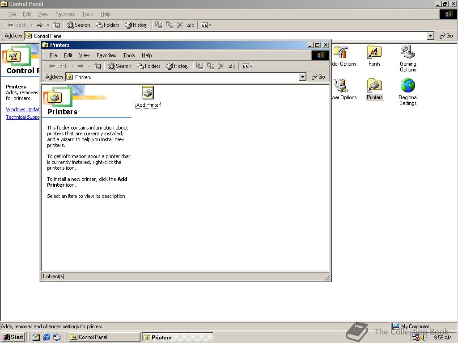This screenshot has height=343, width=458.
Task: Expand Forward history dropdown in Printers window
Action: pyautogui.click(x=89, y=66)
